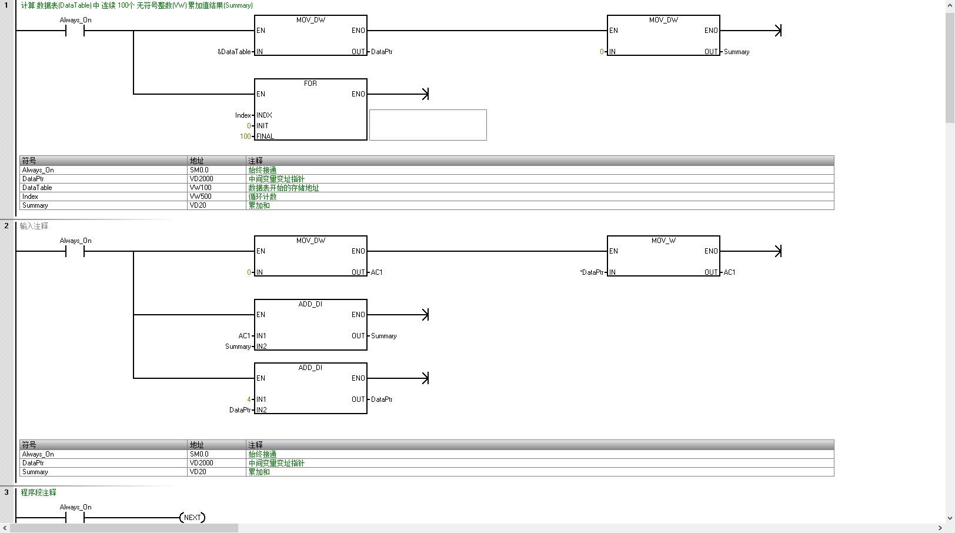Image resolution: width=955 pixels, height=533 pixels.
Task: Click the vertical scrollbar down arrow
Action: pyautogui.click(x=950, y=518)
